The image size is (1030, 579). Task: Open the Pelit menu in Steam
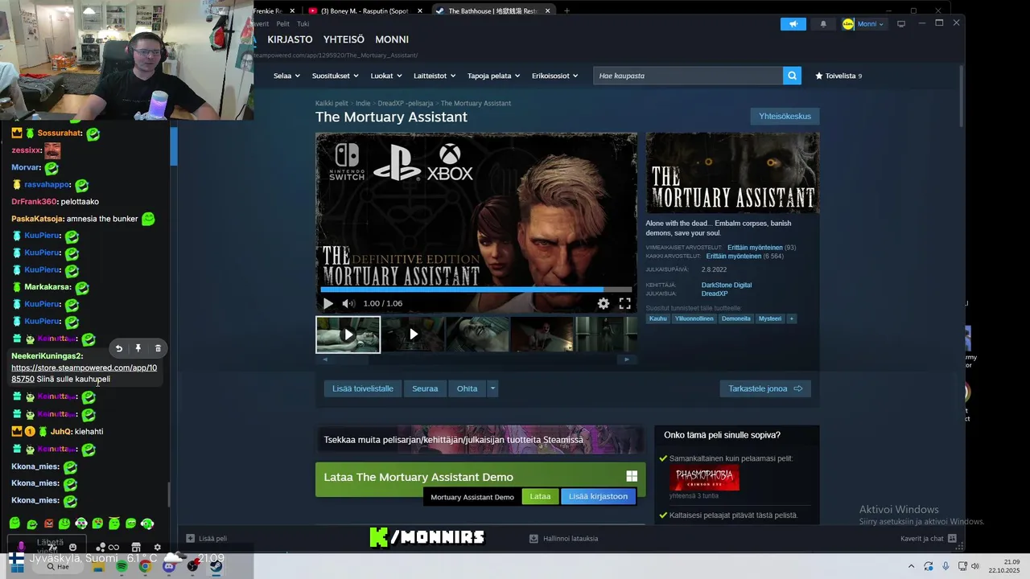[x=283, y=24]
